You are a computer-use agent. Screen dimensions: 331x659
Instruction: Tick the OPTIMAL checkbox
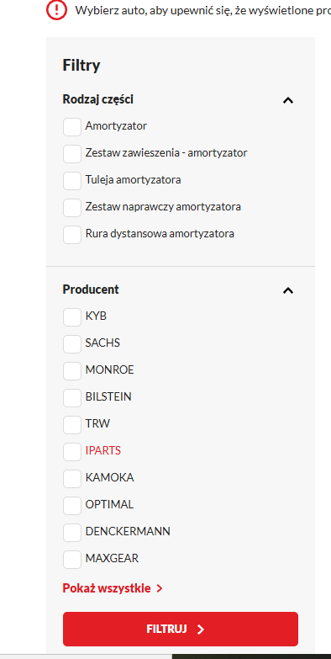point(72,505)
